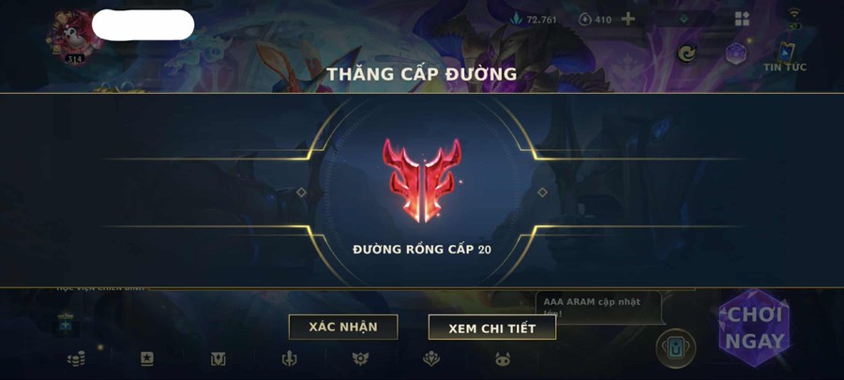Tap the blue motes balance 72.761
This screenshot has height=380, width=844.
534,20
